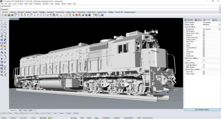Click the green layer color swatch

[50, 118]
